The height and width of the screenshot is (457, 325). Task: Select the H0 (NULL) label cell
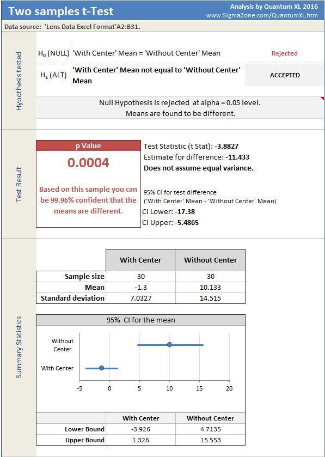point(53,53)
